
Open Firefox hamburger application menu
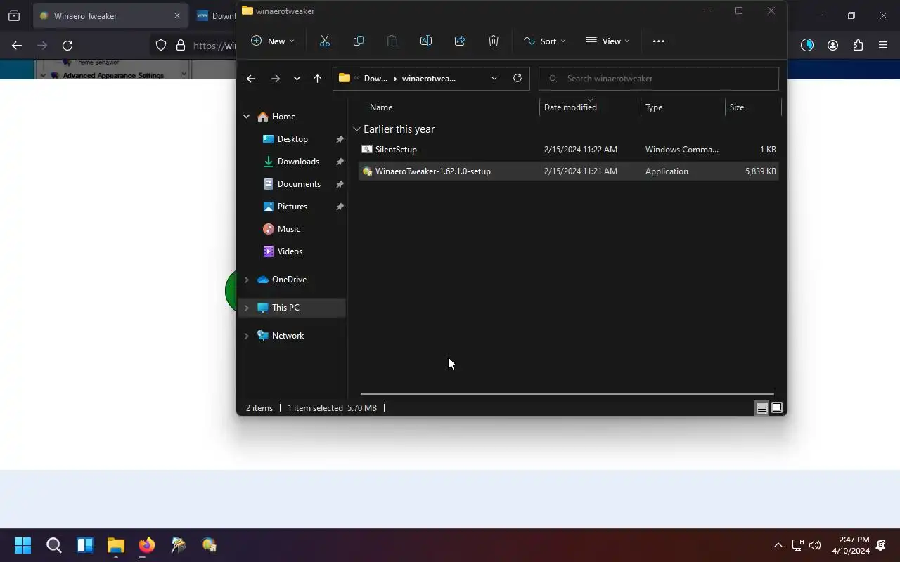point(883,46)
